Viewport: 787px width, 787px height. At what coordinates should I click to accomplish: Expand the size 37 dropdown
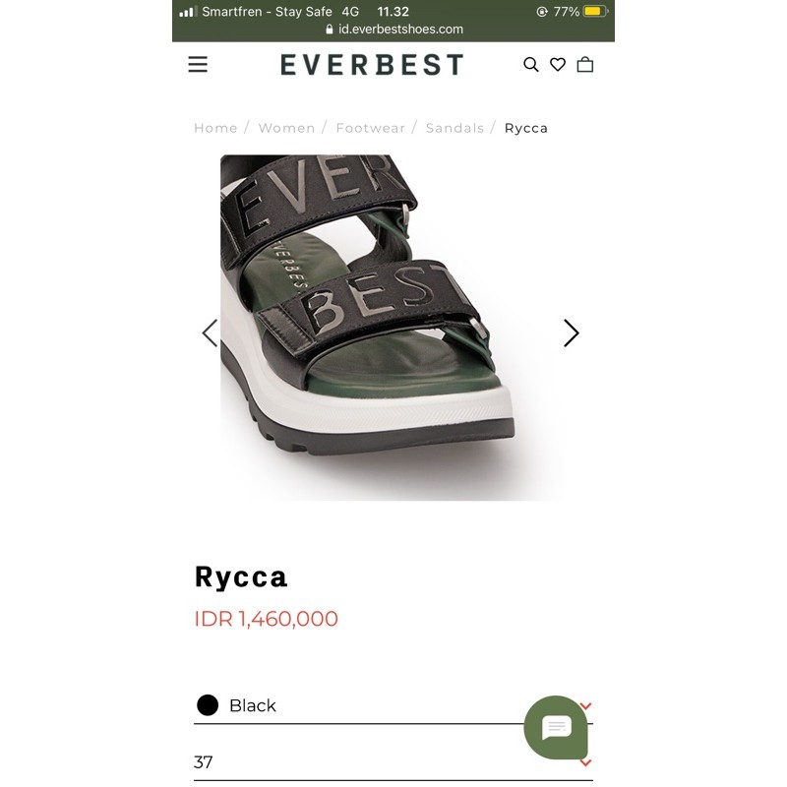pyautogui.click(x=393, y=762)
